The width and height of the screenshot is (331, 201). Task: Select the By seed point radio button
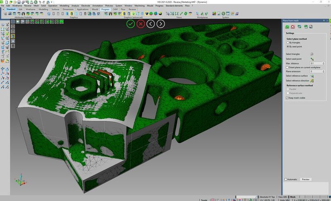click(x=288, y=47)
